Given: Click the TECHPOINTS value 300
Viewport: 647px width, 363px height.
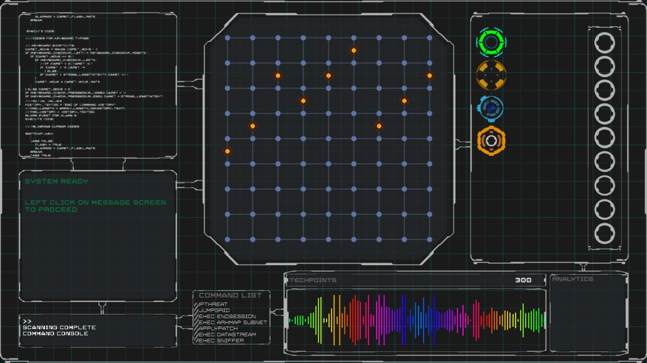Looking at the screenshot, I should tap(523, 280).
